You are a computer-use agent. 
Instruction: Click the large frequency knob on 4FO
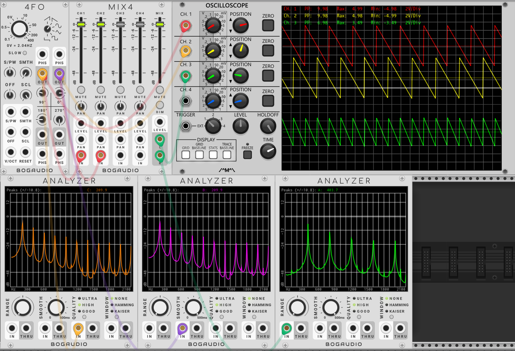(19, 29)
